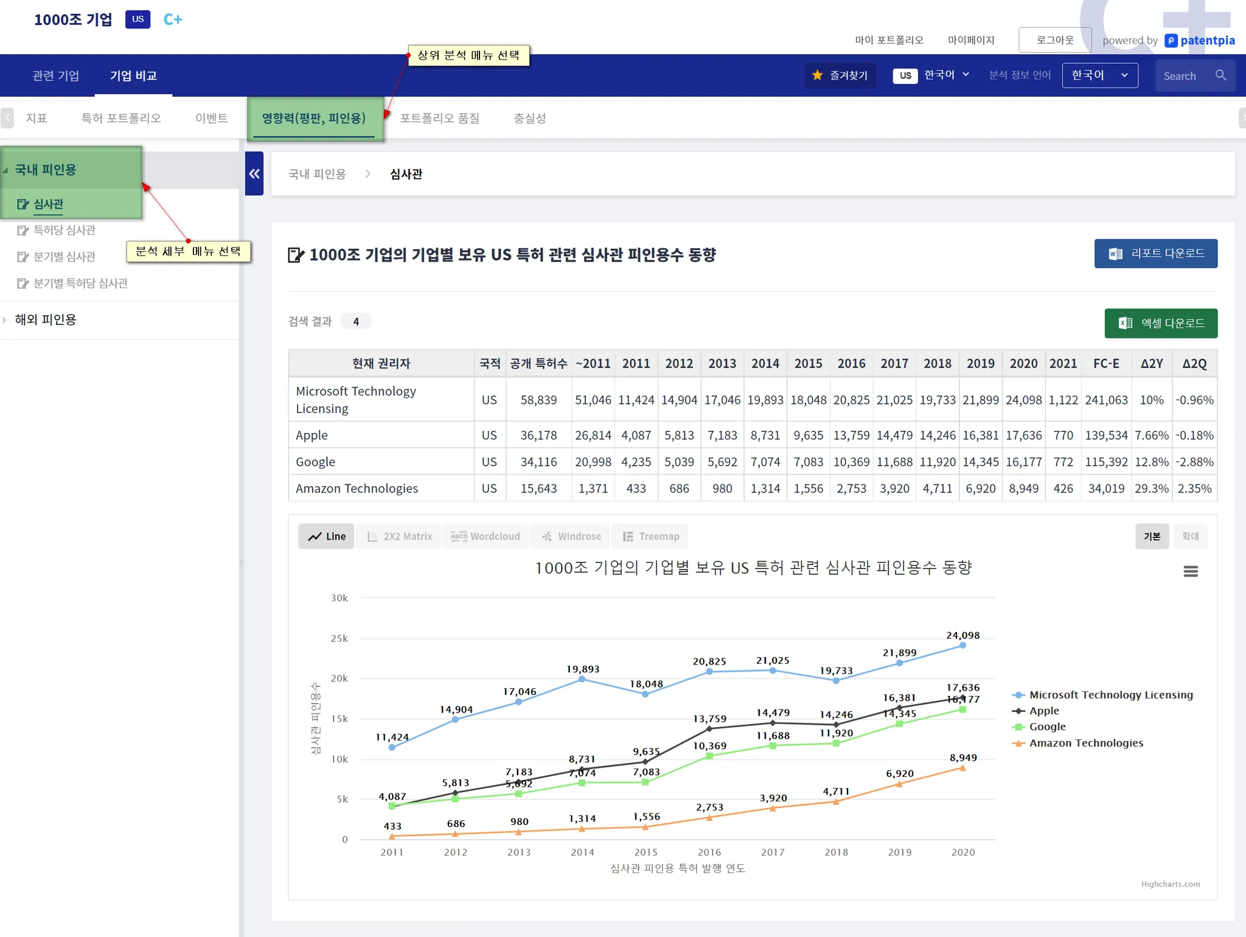This screenshot has width=1246, height=937.
Task: Switch chart size to 확대 mode
Action: click(x=1190, y=537)
